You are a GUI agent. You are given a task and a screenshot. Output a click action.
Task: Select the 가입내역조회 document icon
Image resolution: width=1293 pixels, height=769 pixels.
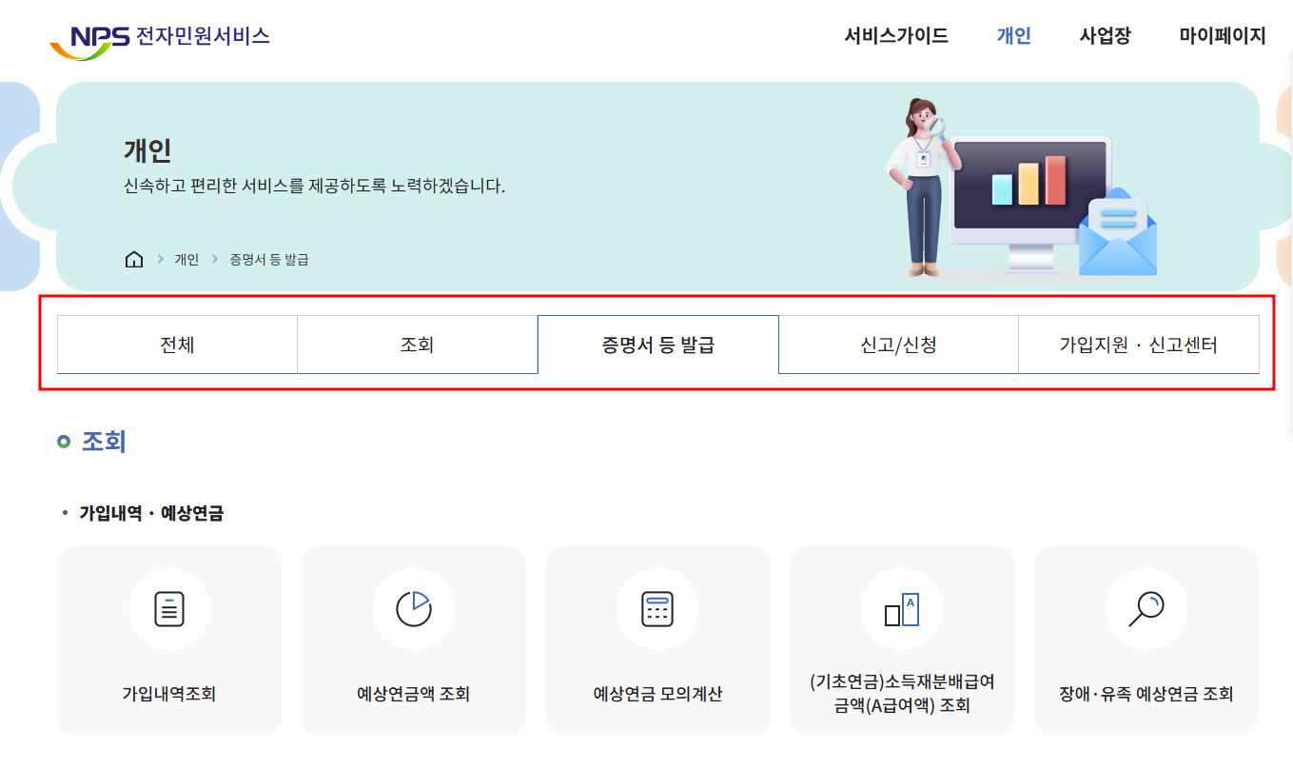168,609
